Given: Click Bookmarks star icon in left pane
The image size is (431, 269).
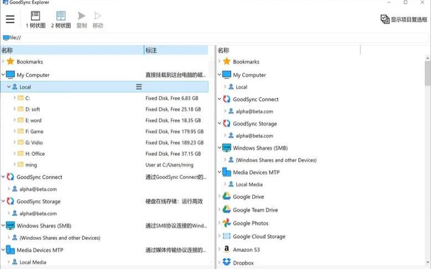Looking at the screenshot, I should tap(11, 61).
